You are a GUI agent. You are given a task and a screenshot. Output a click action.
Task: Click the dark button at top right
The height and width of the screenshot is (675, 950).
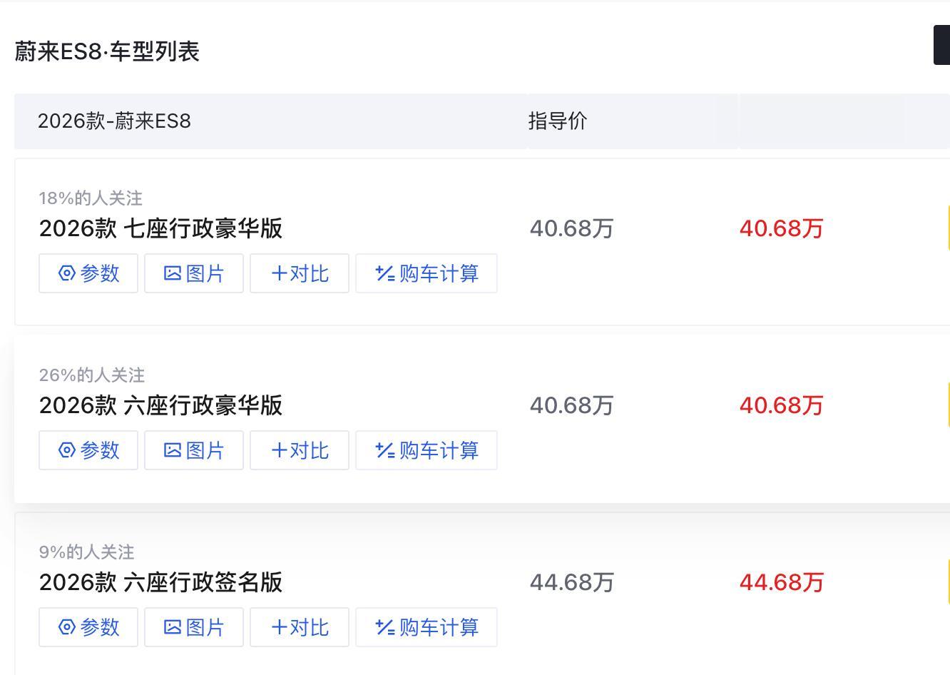[941, 45]
